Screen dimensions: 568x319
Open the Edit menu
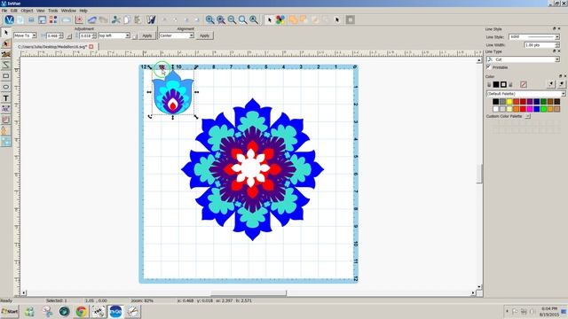click(14, 11)
